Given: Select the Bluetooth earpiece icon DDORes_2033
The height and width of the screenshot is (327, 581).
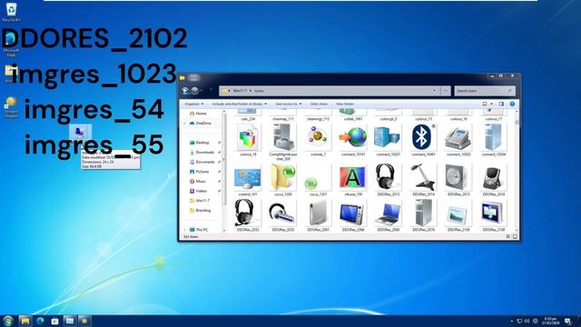Looking at the screenshot, I should [282, 215].
